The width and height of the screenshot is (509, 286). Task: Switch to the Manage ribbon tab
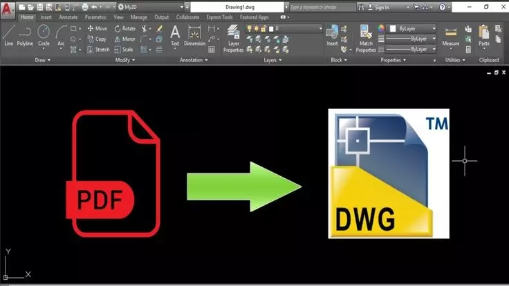[138, 17]
